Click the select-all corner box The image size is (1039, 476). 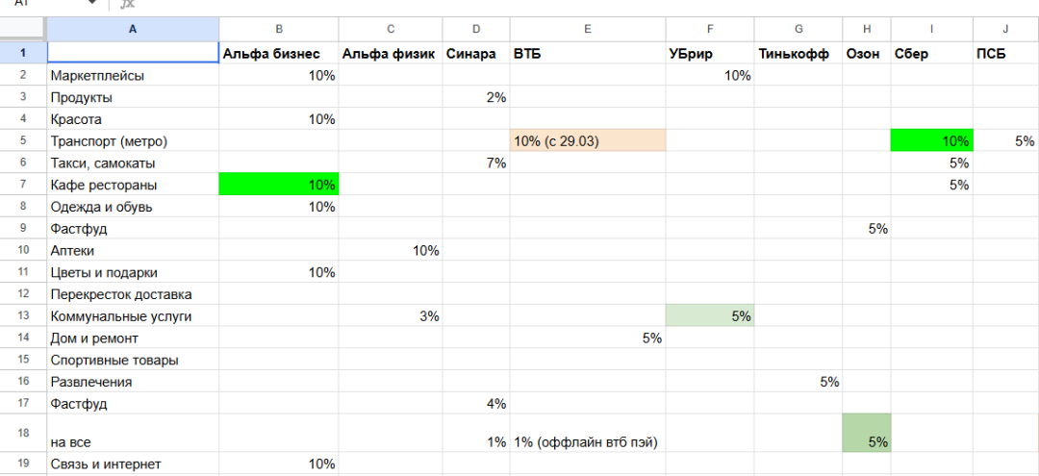pos(23,30)
